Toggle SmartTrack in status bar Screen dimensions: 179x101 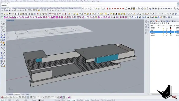80,100
